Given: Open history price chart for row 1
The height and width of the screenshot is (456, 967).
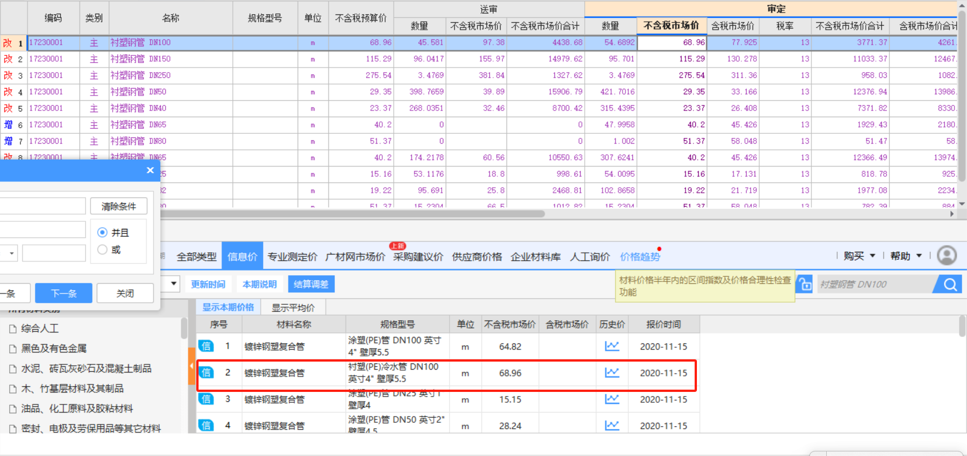Looking at the screenshot, I should coord(612,346).
